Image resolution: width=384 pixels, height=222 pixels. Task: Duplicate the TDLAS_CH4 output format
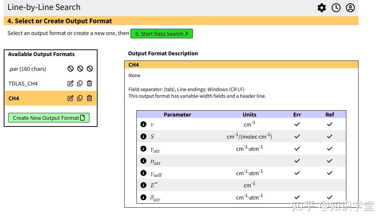click(x=80, y=83)
